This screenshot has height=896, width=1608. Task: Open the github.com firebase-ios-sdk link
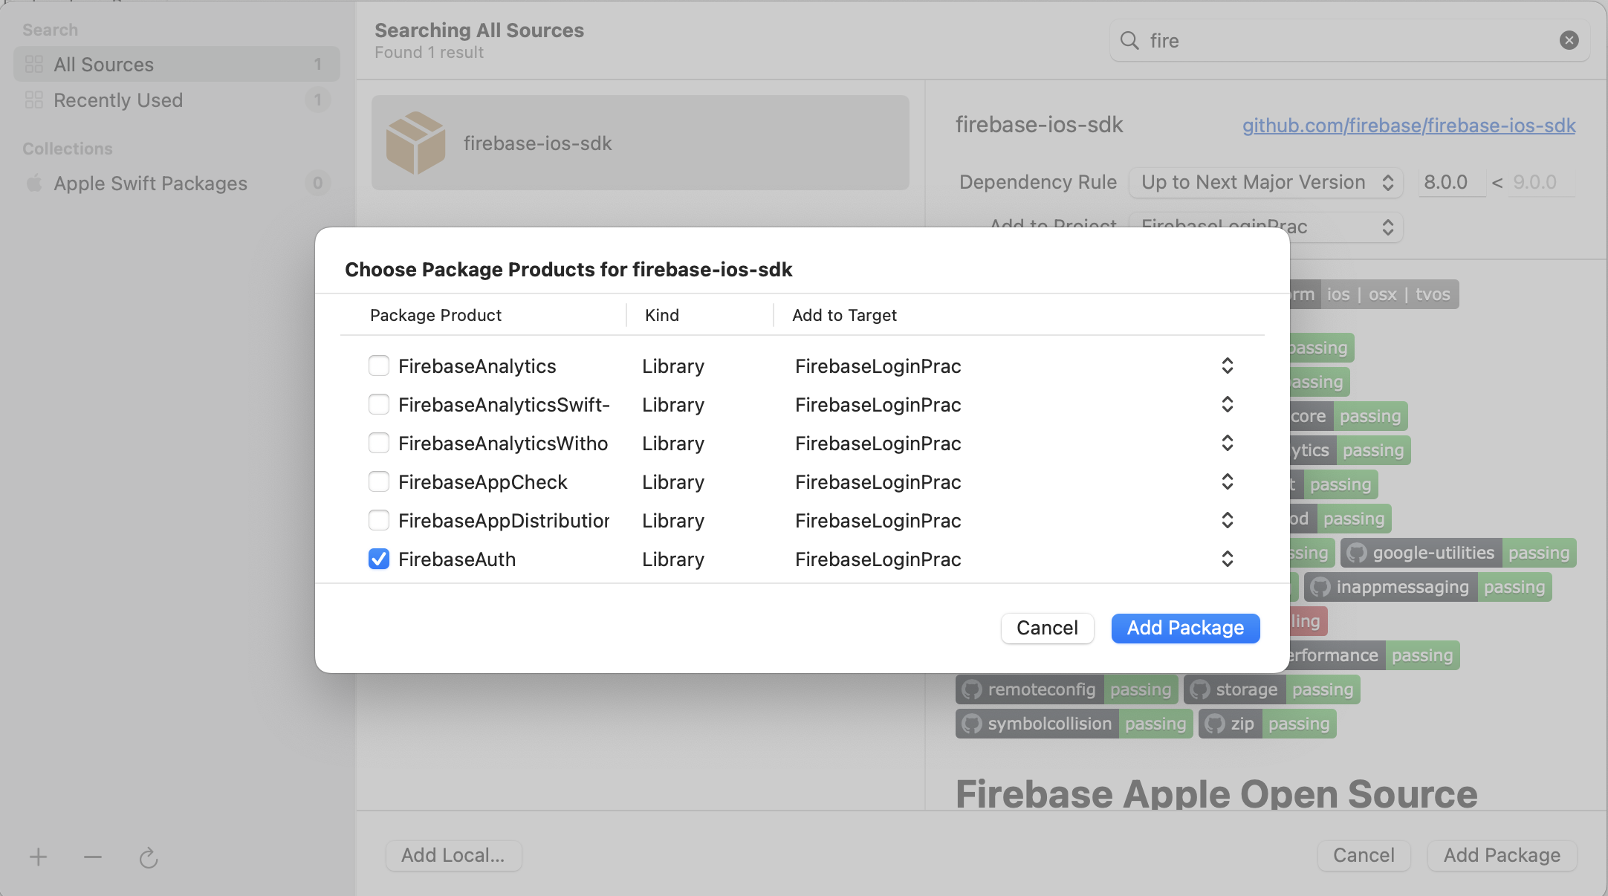[x=1409, y=126]
